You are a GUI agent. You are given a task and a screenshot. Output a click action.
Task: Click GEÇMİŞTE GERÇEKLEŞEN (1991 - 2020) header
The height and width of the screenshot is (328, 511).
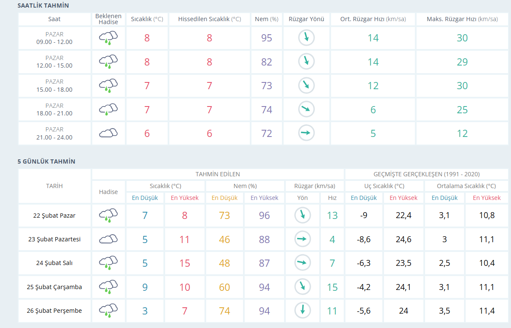coord(427,174)
